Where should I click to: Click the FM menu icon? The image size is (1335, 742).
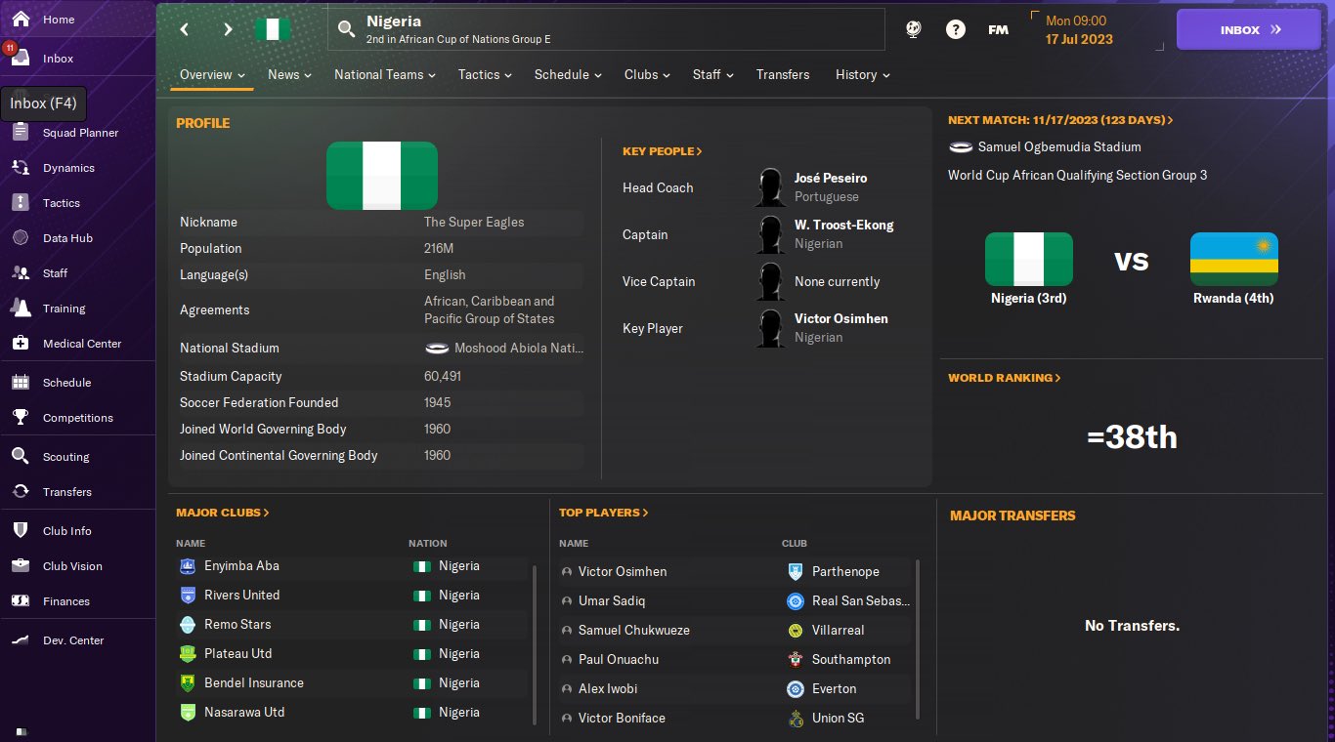[998, 30]
